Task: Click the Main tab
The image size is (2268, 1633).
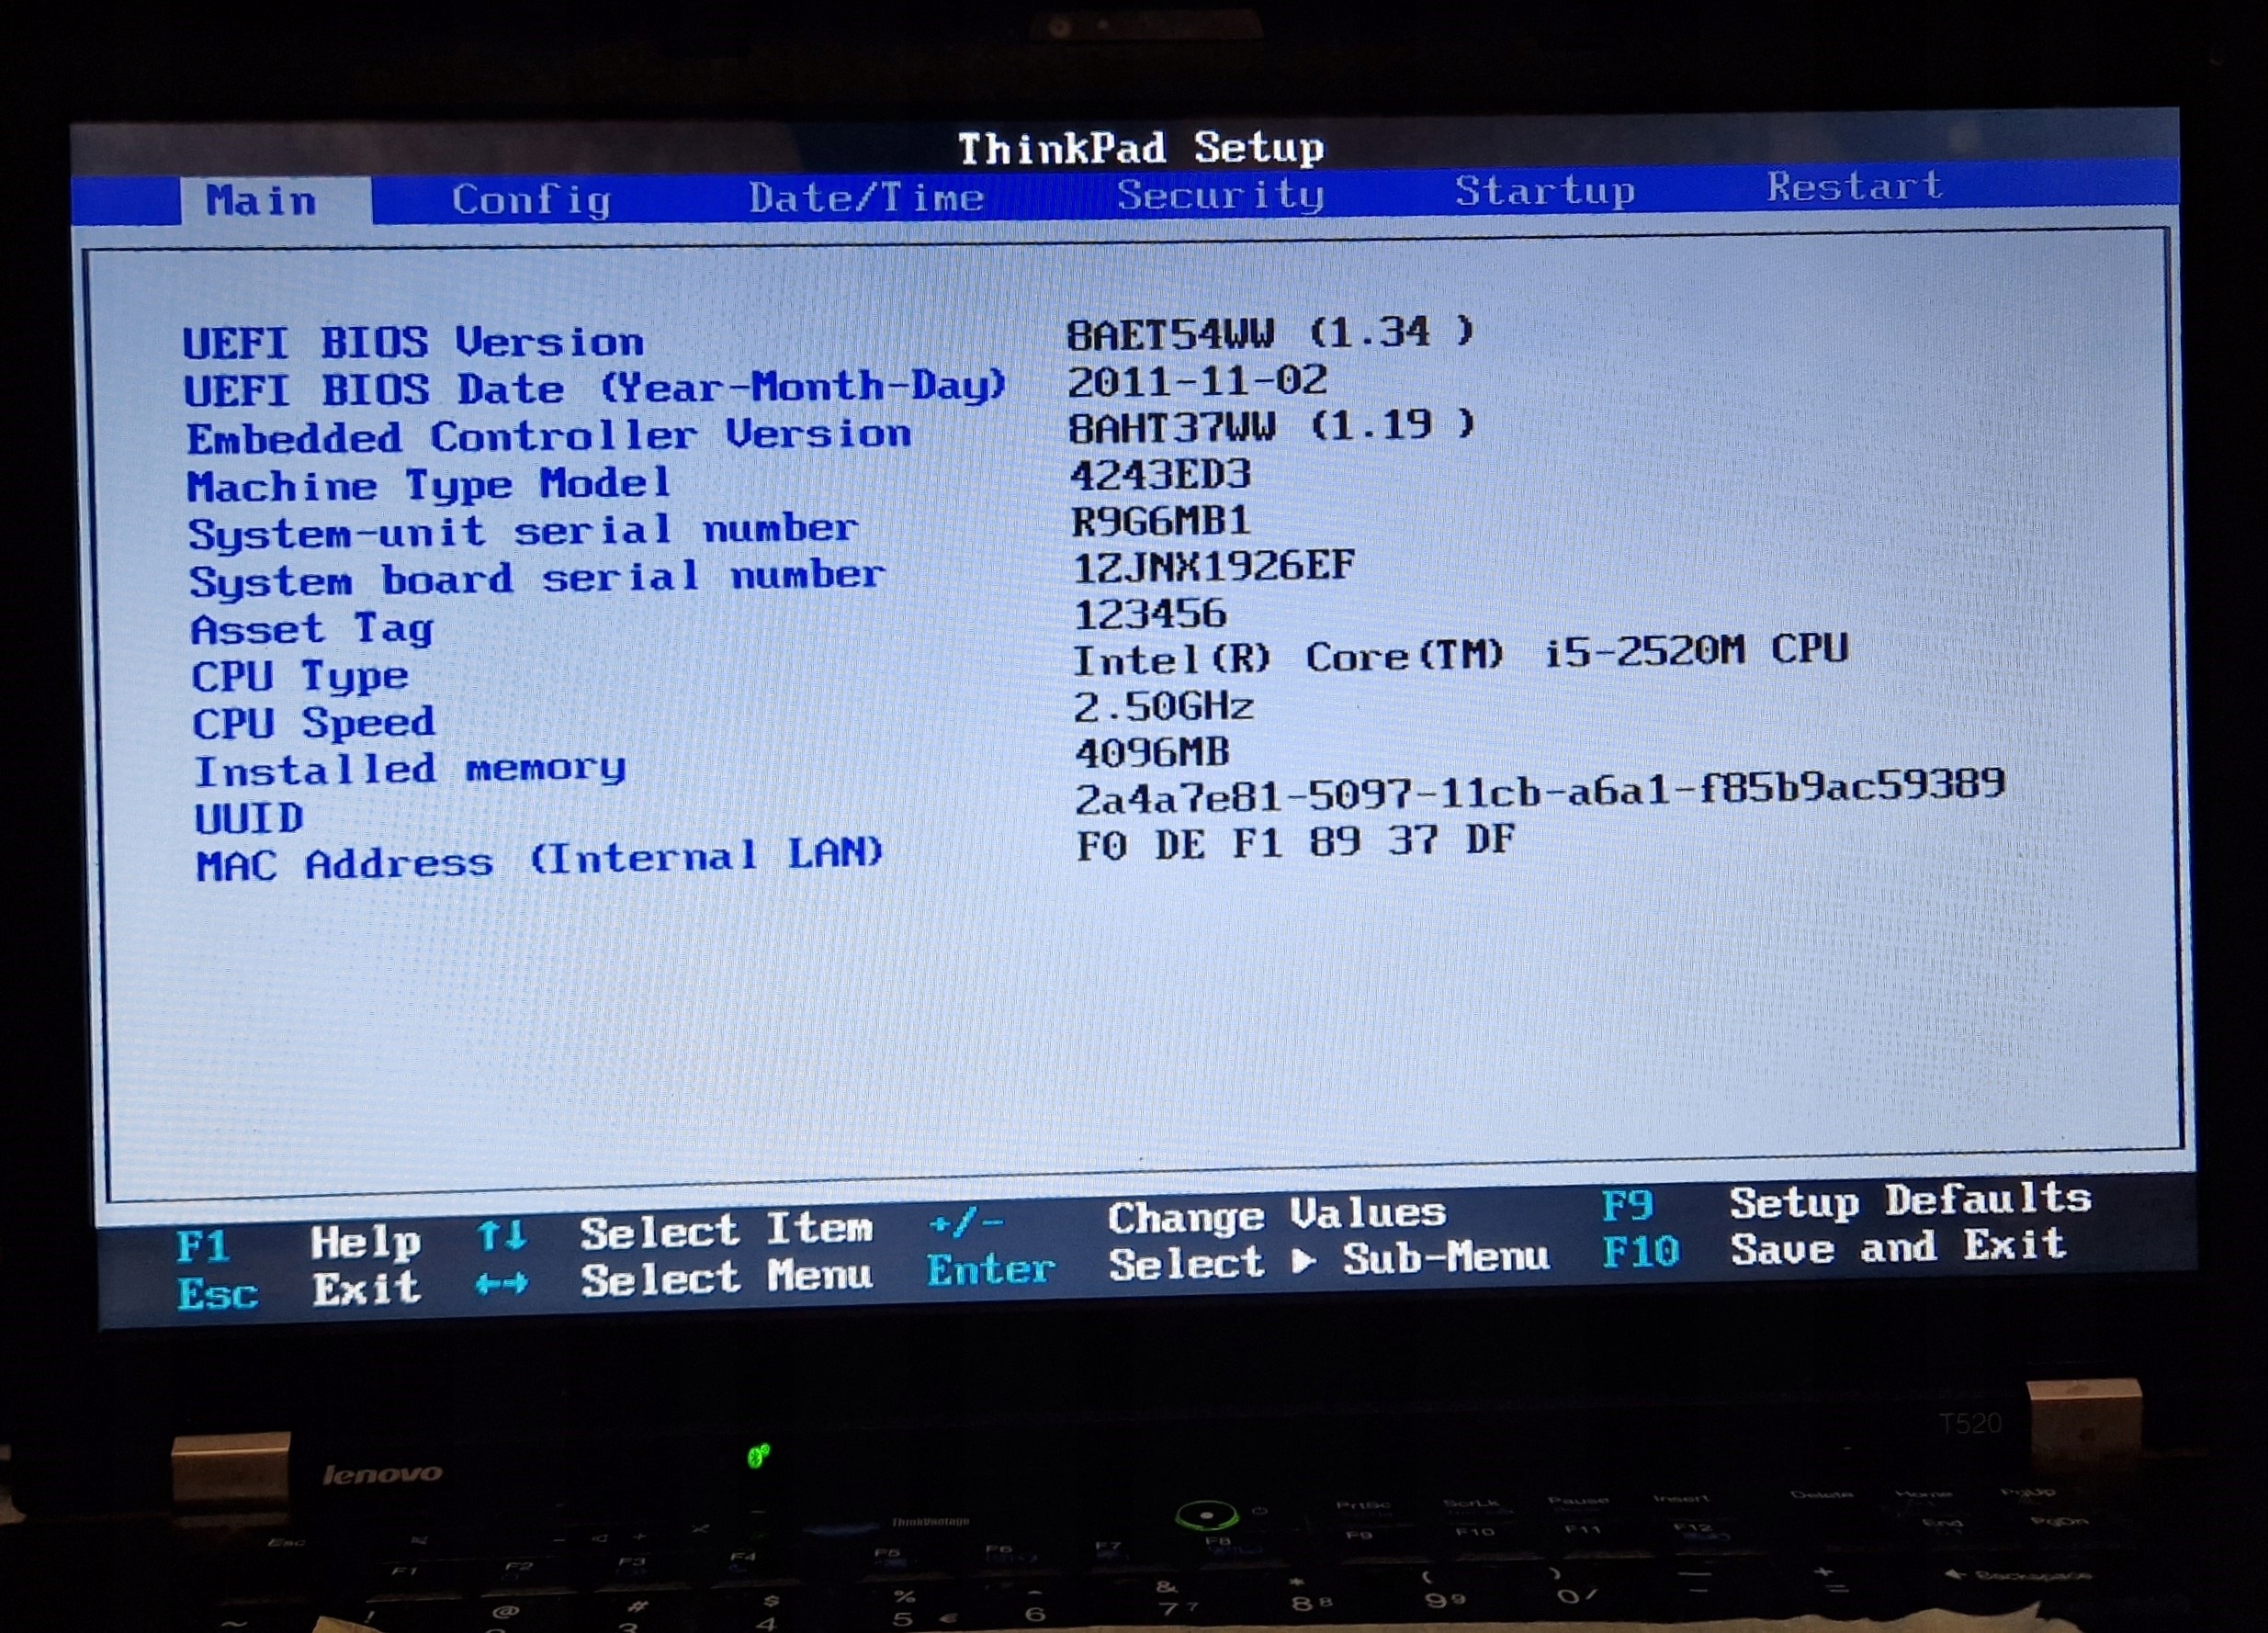Action: point(261,201)
